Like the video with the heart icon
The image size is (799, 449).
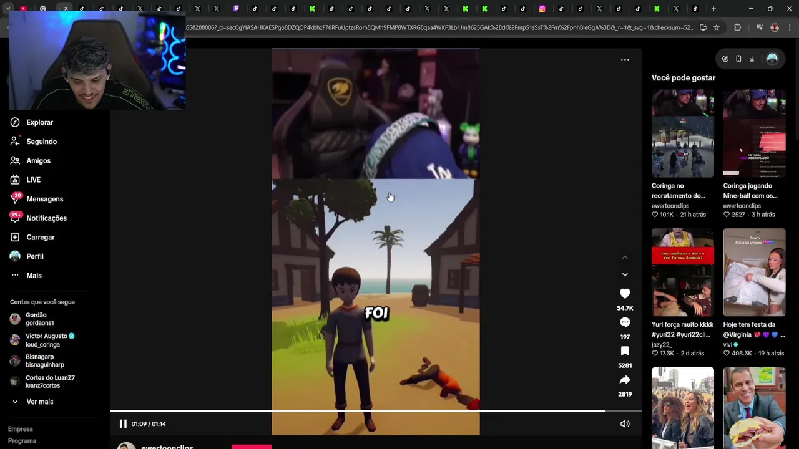pyautogui.click(x=625, y=294)
